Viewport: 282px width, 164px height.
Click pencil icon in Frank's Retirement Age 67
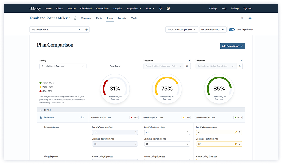235,132
